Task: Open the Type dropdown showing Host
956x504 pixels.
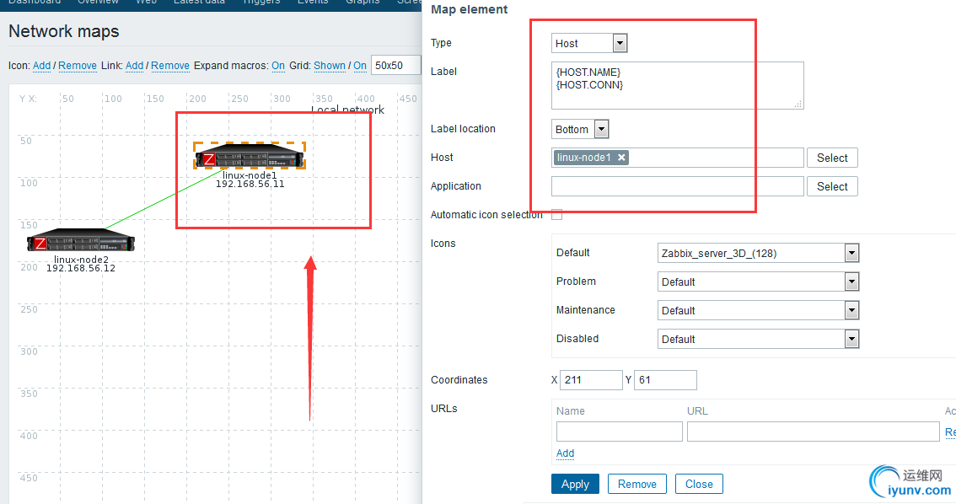Action: (589, 43)
